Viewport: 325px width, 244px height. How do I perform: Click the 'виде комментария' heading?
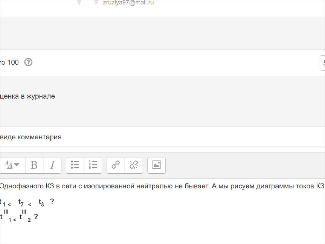[x=31, y=137]
